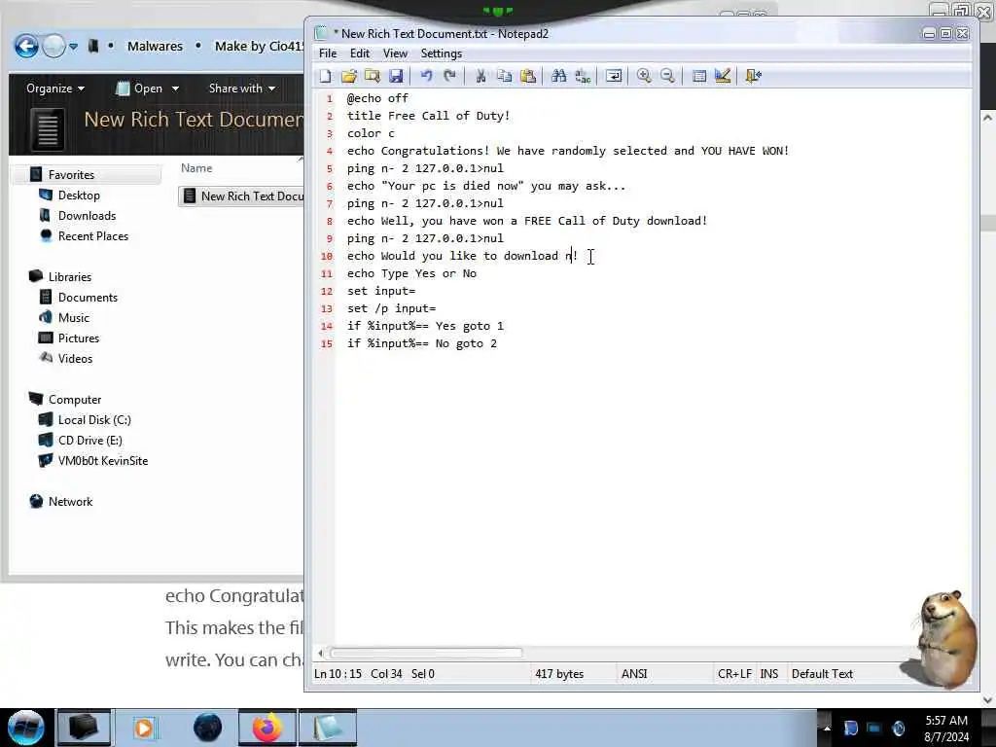This screenshot has height=747, width=996.
Task: Select Network in navigation pane
Action: pyautogui.click(x=70, y=501)
